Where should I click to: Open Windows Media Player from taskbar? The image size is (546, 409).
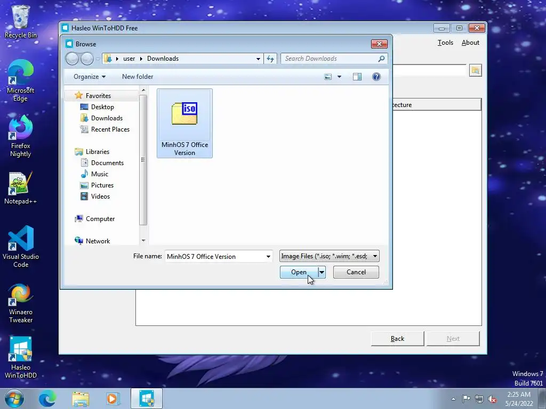tap(113, 398)
